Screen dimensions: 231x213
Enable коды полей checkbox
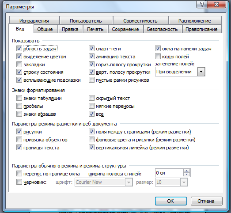tap(158, 57)
